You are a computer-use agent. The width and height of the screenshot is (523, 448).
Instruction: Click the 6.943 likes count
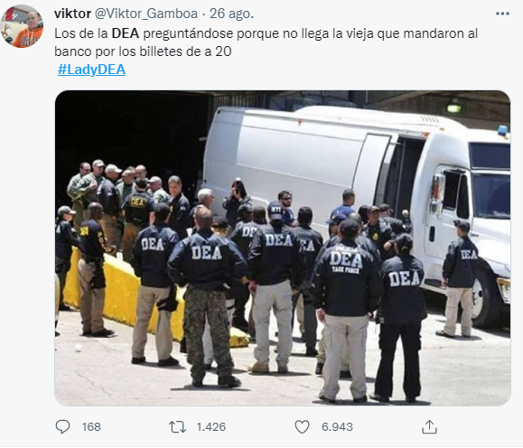(337, 427)
